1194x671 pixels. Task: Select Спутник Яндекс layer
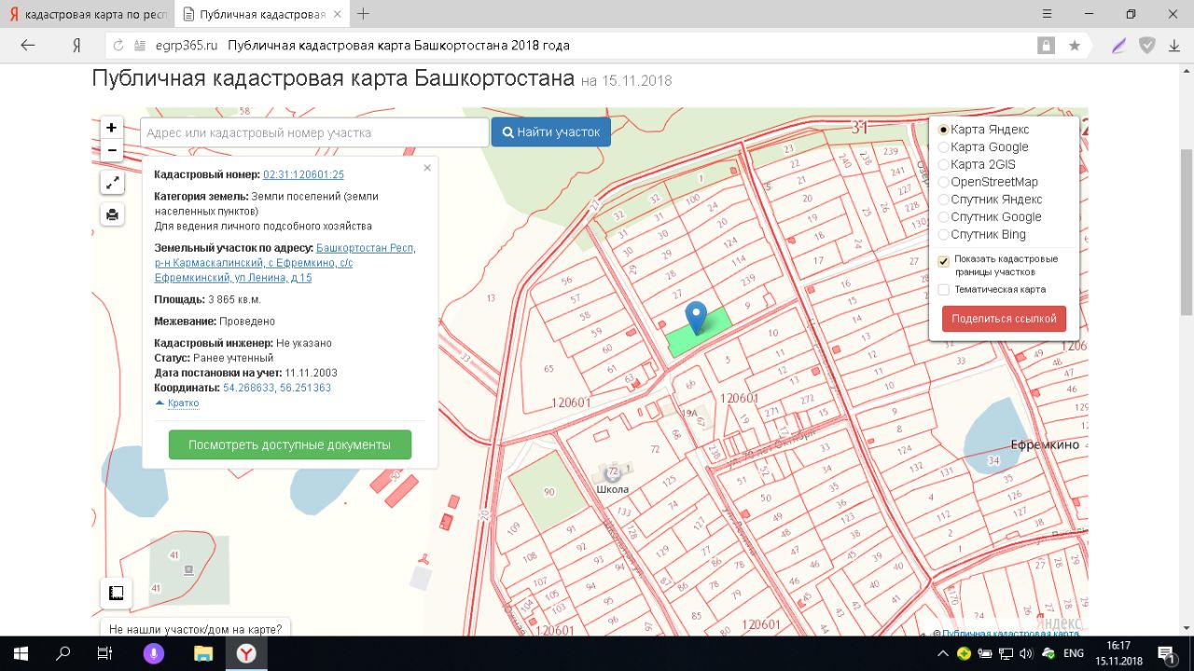tap(990, 199)
